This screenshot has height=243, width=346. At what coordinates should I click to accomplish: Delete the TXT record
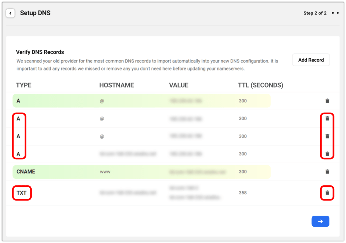click(327, 193)
